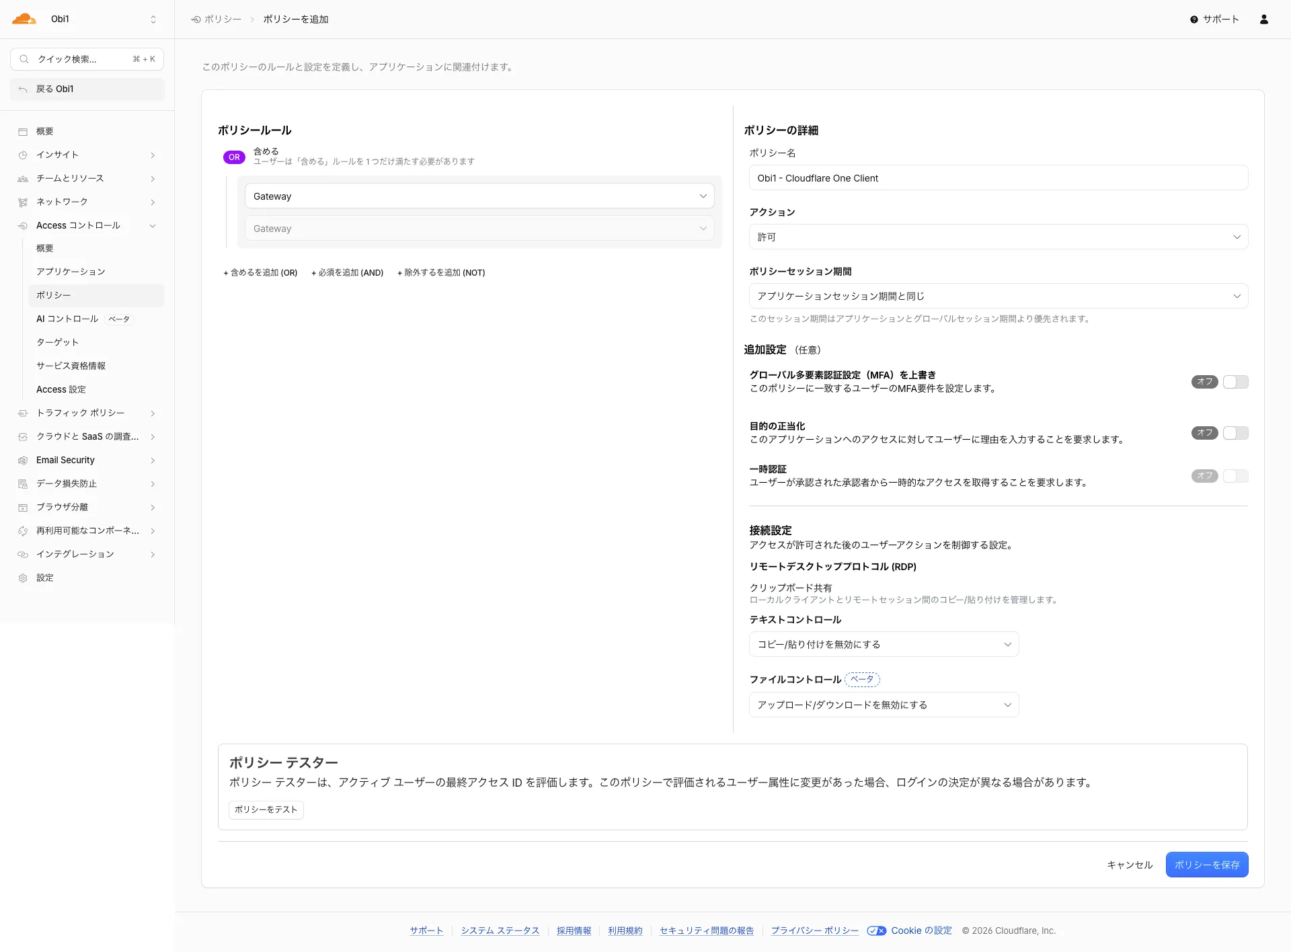Click the purple OR badge
The width and height of the screenshot is (1291, 952).
tap(234, 157)
